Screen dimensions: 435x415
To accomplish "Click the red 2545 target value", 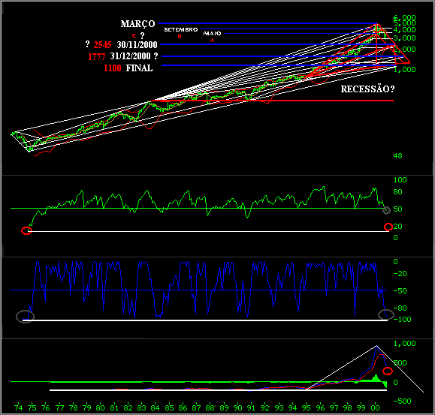I will 102,44.
